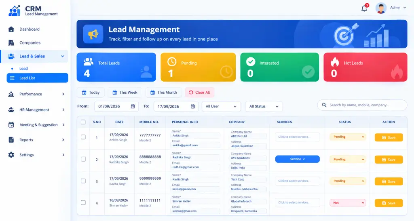This screenshot has width=414, height=221.
Task: Select Lead List in sidebar
Action: pyautogui.click(x=38, y=78)
